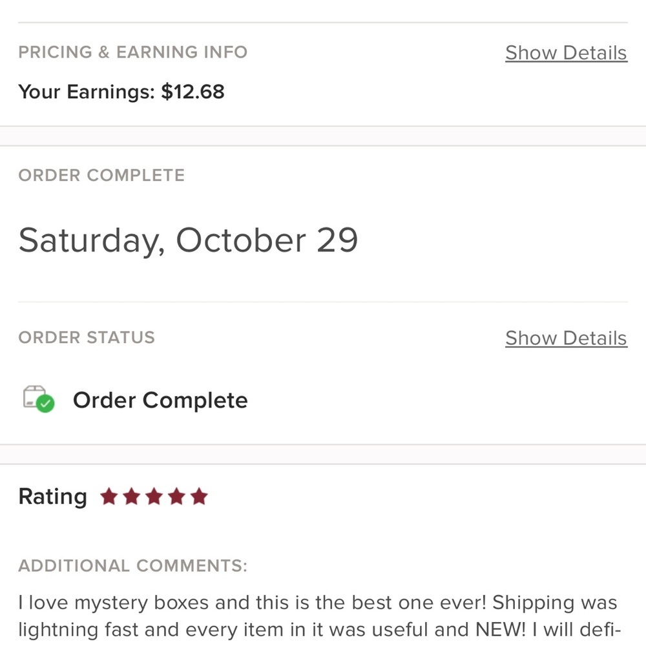Click the ADDITIONAL COMMENTS heading

[132, 566]
